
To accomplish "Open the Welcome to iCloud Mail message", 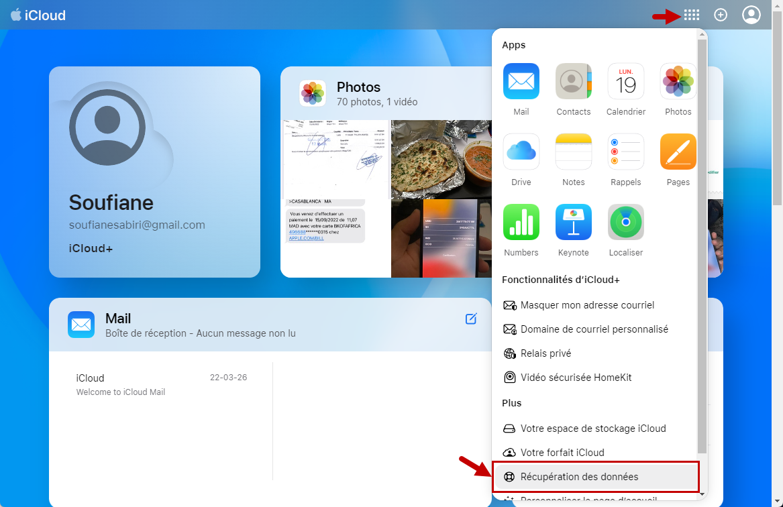I will 161,384.
